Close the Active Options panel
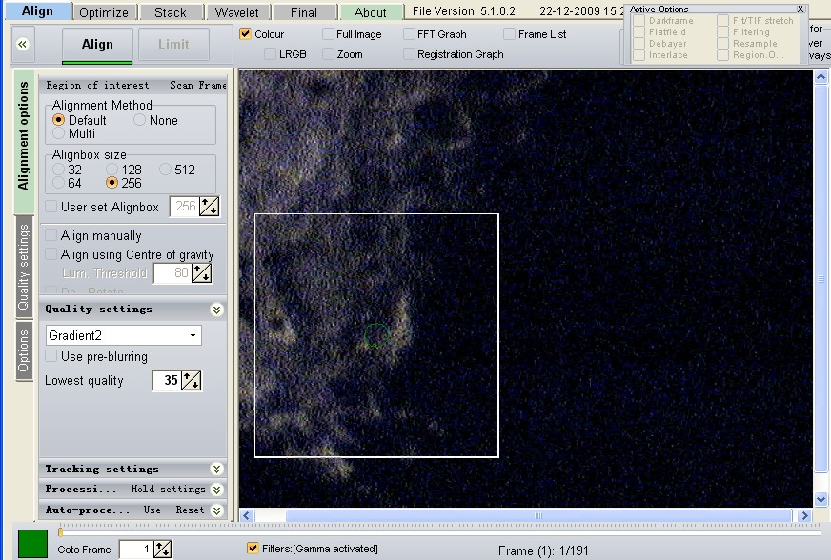 pos(800,10)
